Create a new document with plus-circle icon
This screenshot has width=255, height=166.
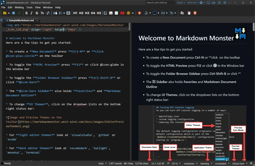click(x=14, y=13)
